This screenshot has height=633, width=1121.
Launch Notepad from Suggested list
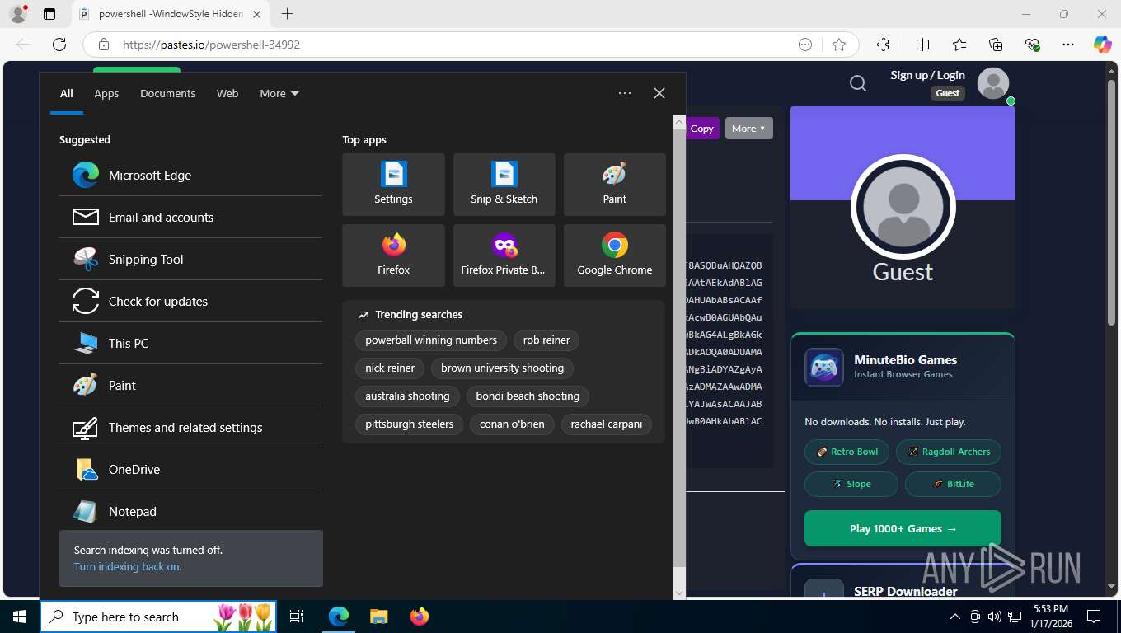pos(190,511)
